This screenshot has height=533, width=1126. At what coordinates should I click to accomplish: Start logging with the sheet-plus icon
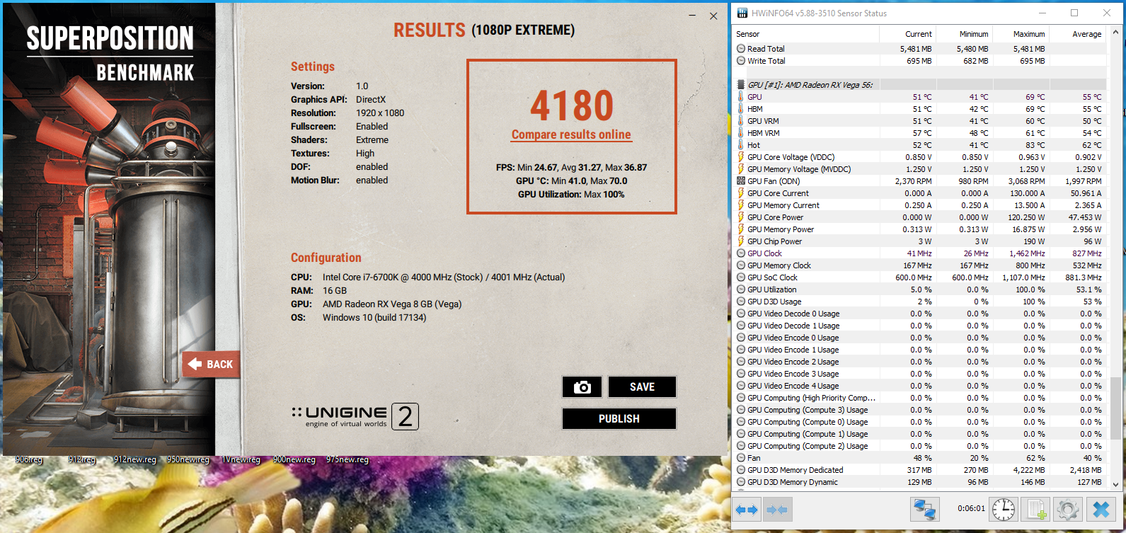click(1036, 509)
